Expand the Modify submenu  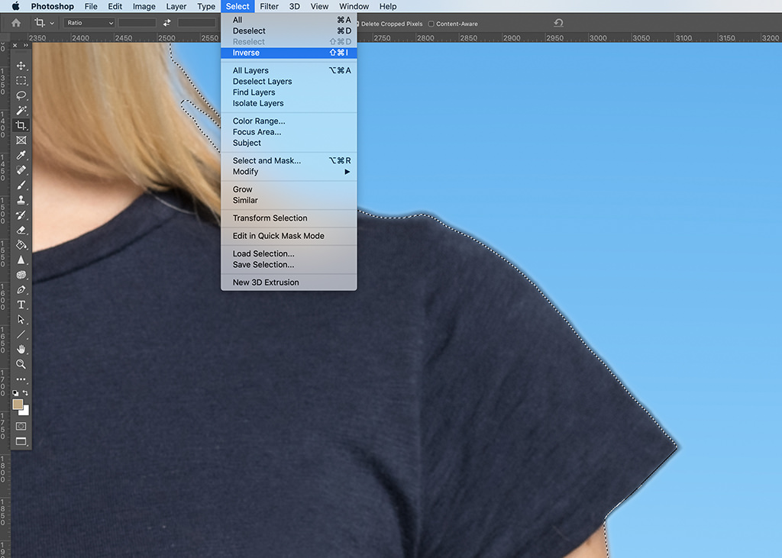pyautogui.click(x=289, y=172)
